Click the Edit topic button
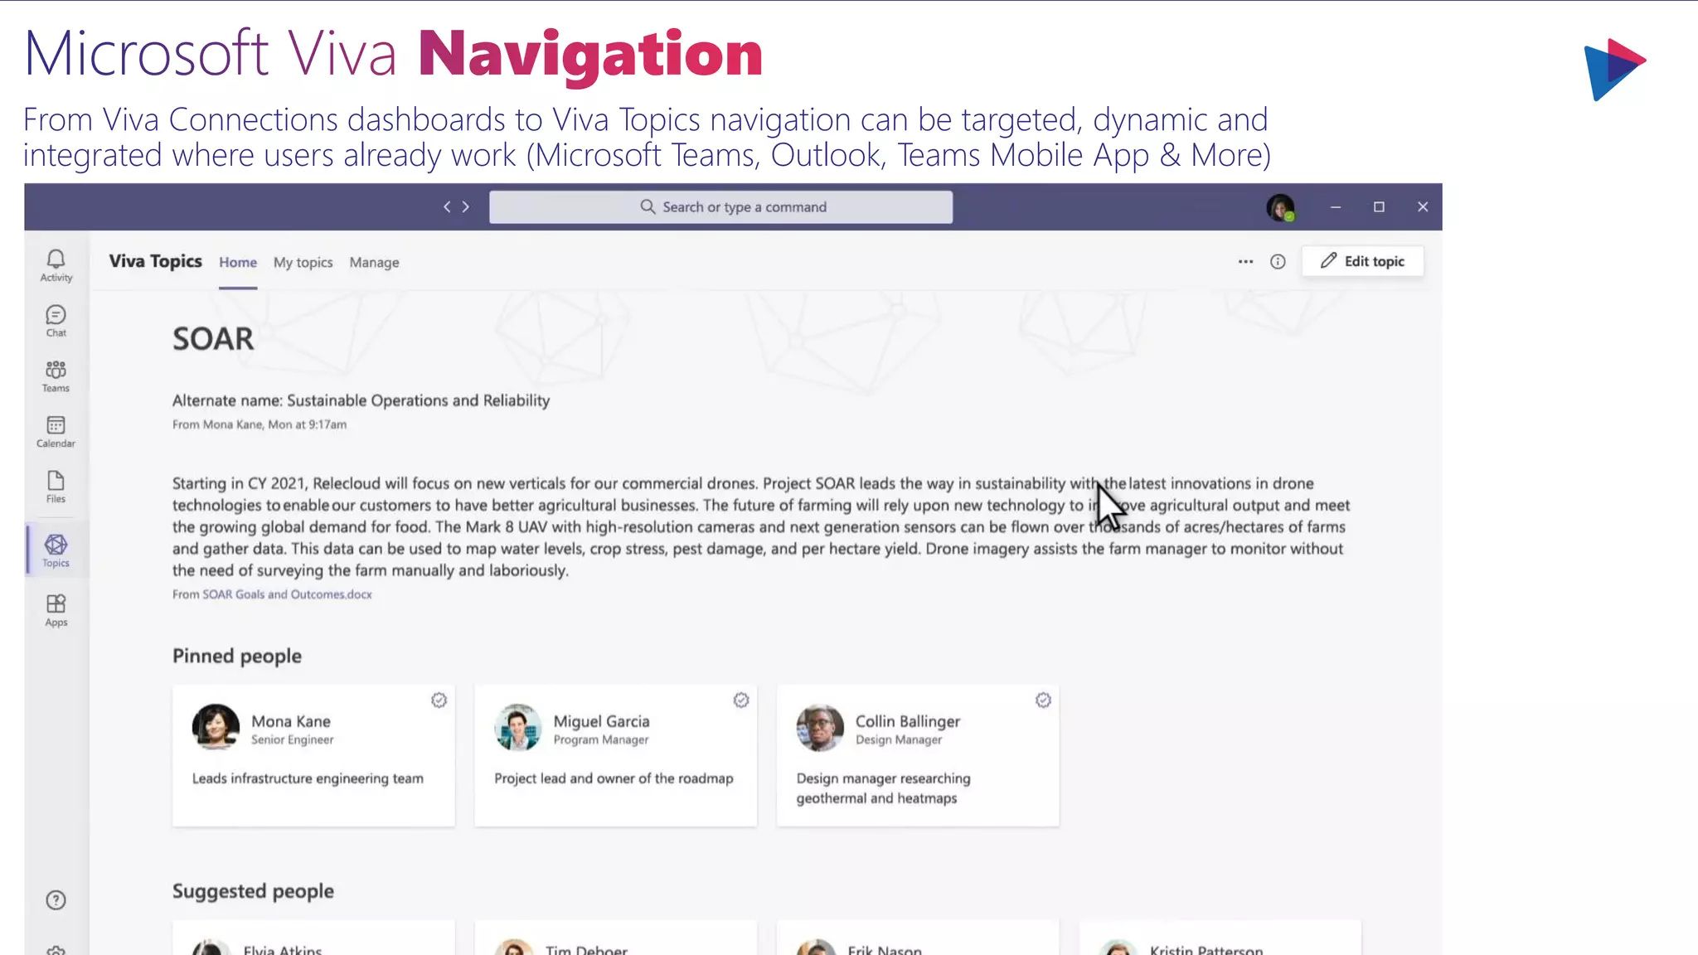The image size is (1698, 955). (x=1362, y=261)
